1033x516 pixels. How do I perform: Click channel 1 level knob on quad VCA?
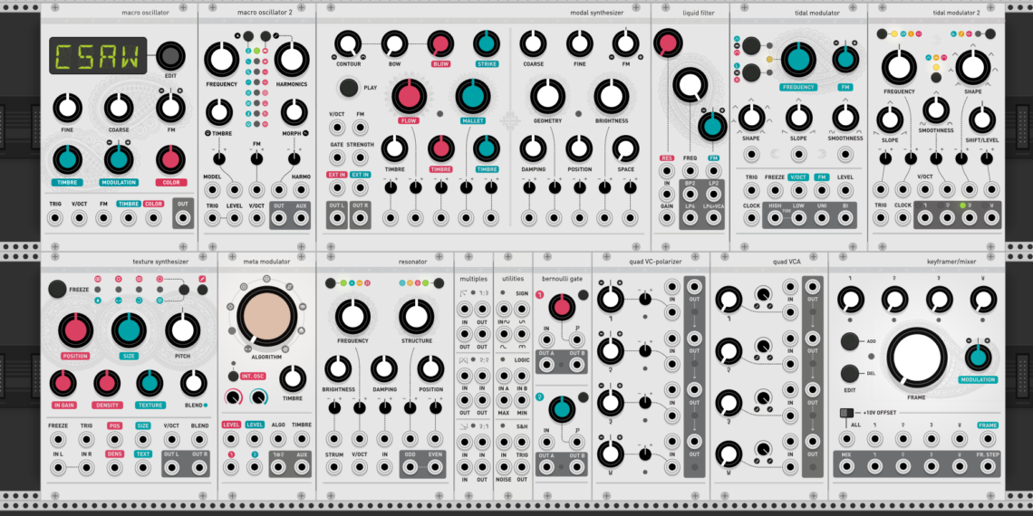tap(729, 300)
